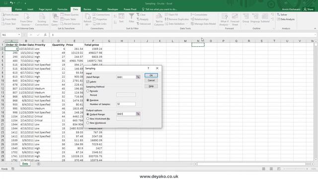The height and width of the screenshot is (179, 318).
Task: Open Text to Columns tool
Action: coord(159,19)
